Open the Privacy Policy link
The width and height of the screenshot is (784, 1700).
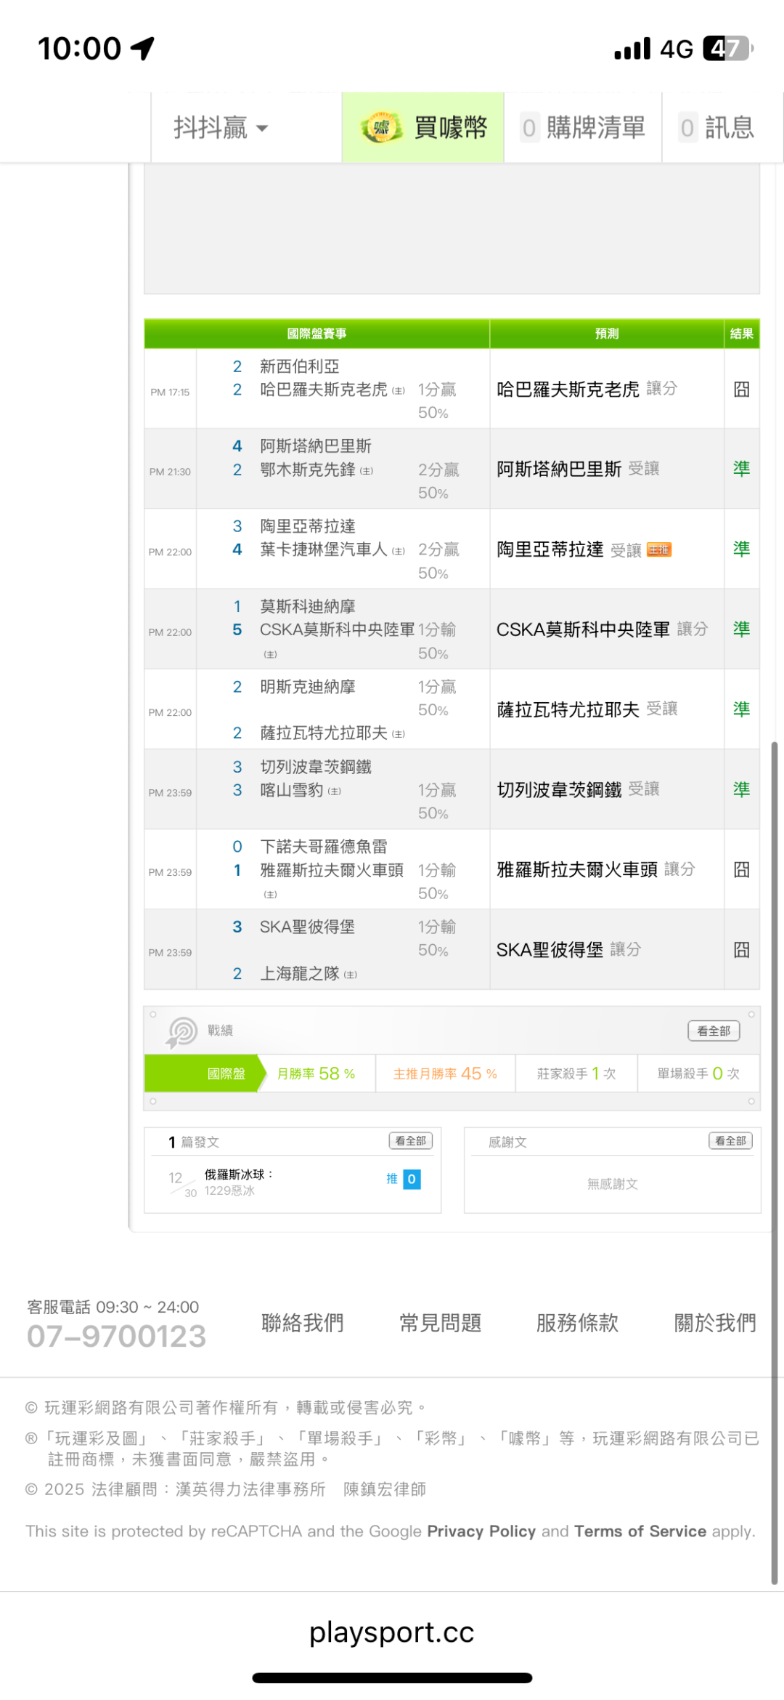point(481,1531)
